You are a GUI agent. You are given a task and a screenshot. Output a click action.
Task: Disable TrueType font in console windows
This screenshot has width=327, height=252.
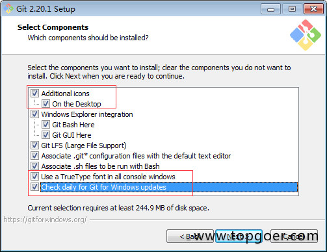[x=34, y=177]
